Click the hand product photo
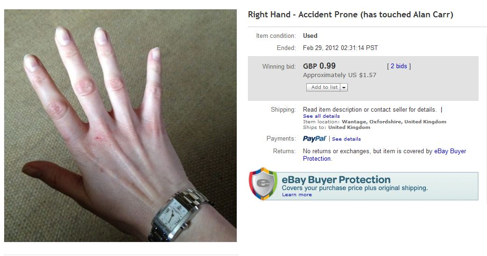Screen dimensions: 487x256 tap(120, 126)
